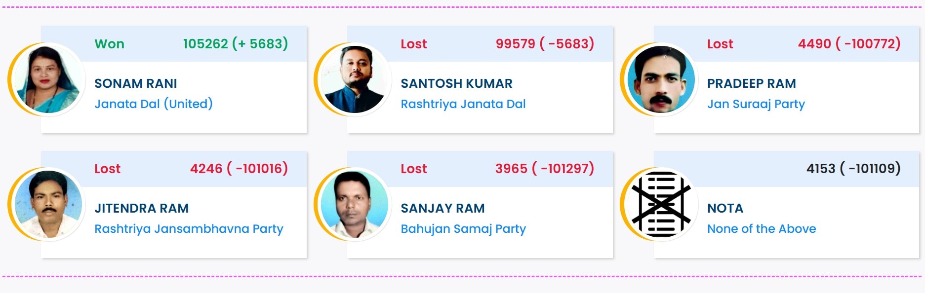Viewport: 925px width, 293px height.
Task: Click Sonam Rani's candidate photo
Action: point(47,79)
